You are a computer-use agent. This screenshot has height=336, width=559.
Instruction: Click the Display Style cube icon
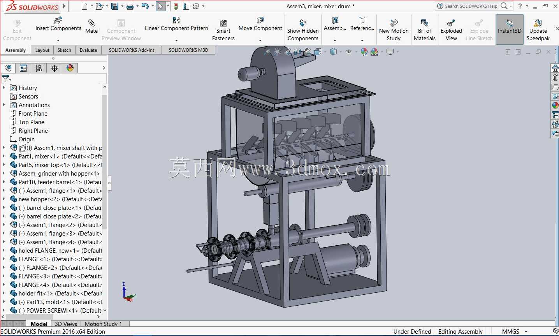pyautogui.click(x=333, y=51)
